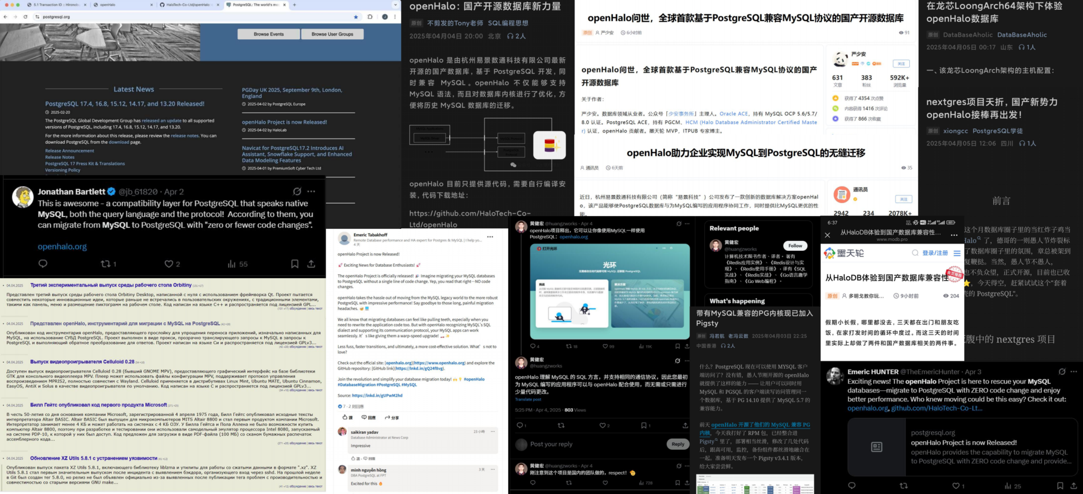
Task: Bookmark Jonathan Bartlett's tweet
Action: point(295,264)
